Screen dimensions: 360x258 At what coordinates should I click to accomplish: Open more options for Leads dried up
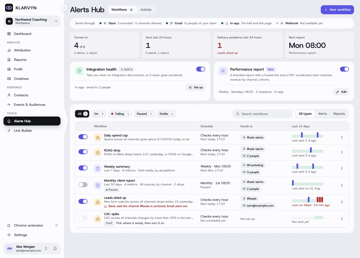pyautogui.click(x=342, y=202)
